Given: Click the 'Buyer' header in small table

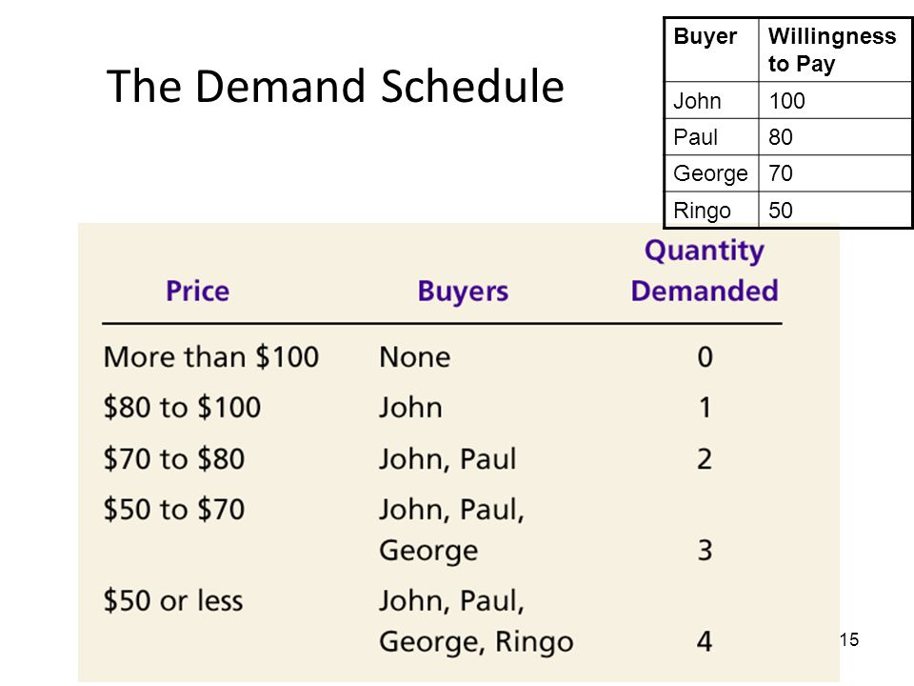Looking at the screenshot, I should click(x=705, y=36).
